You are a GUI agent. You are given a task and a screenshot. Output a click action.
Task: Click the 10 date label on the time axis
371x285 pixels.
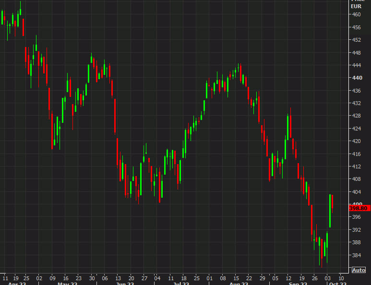341,278
